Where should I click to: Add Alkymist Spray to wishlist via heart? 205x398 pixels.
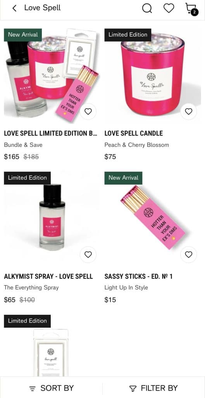88,255
